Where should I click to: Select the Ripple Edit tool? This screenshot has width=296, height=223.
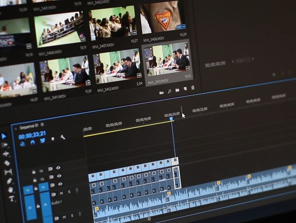[x=6, y=154]
